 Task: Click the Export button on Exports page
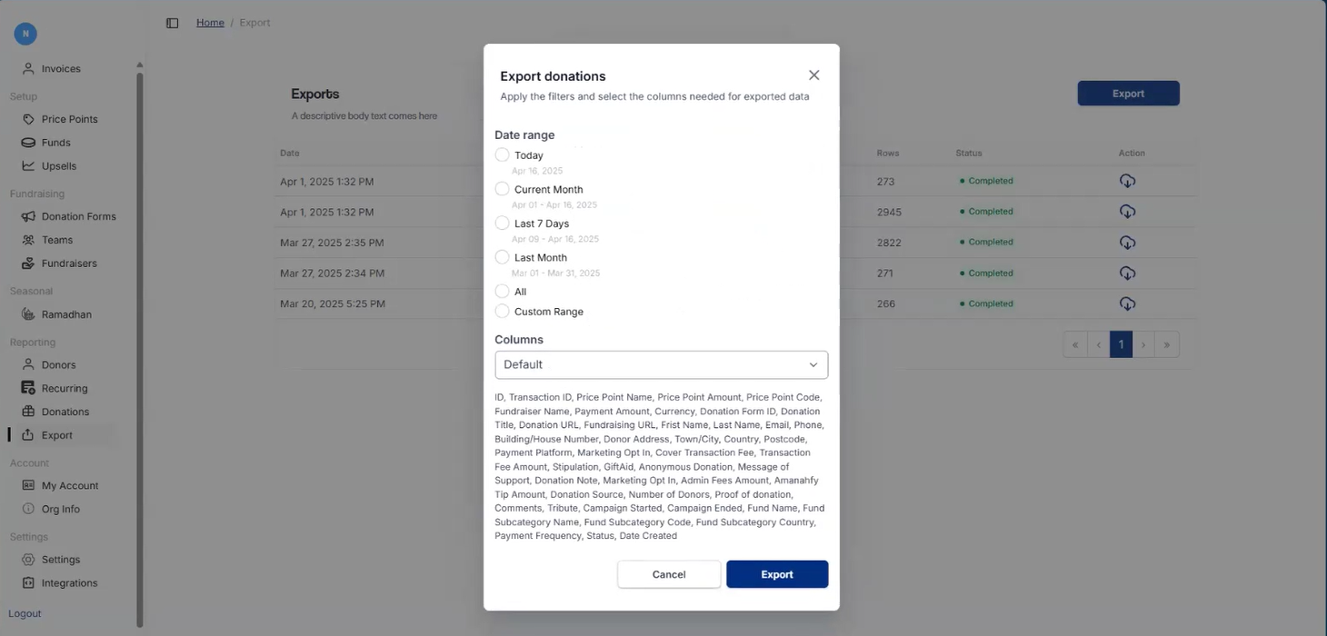coord(1128,94)
